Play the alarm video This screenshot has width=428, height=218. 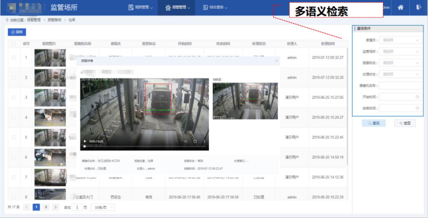point(85,141)
